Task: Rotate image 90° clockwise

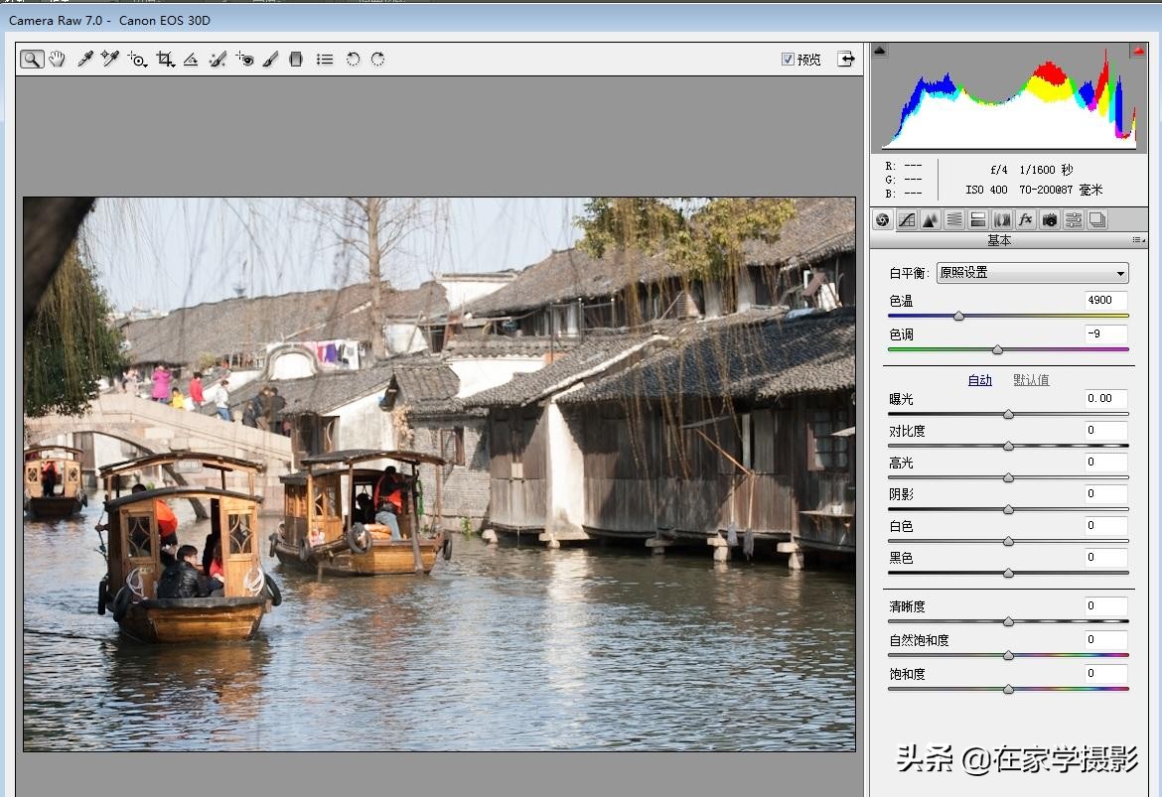Action: [377, 60]
